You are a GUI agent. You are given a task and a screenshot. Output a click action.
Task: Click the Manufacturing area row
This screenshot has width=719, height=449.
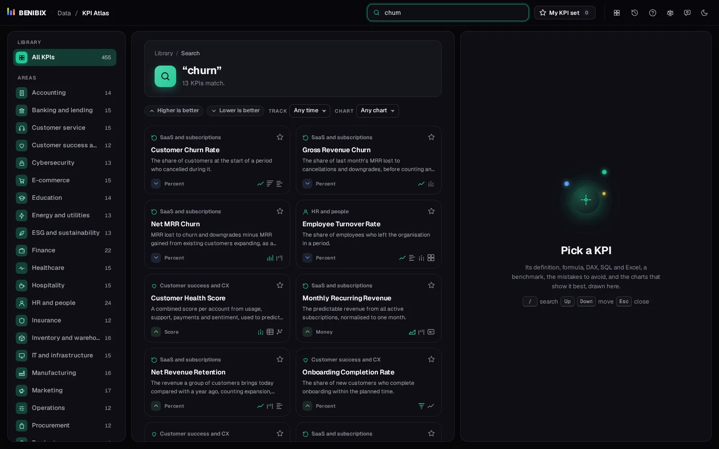pyautogui.click(x=65, y=373)
